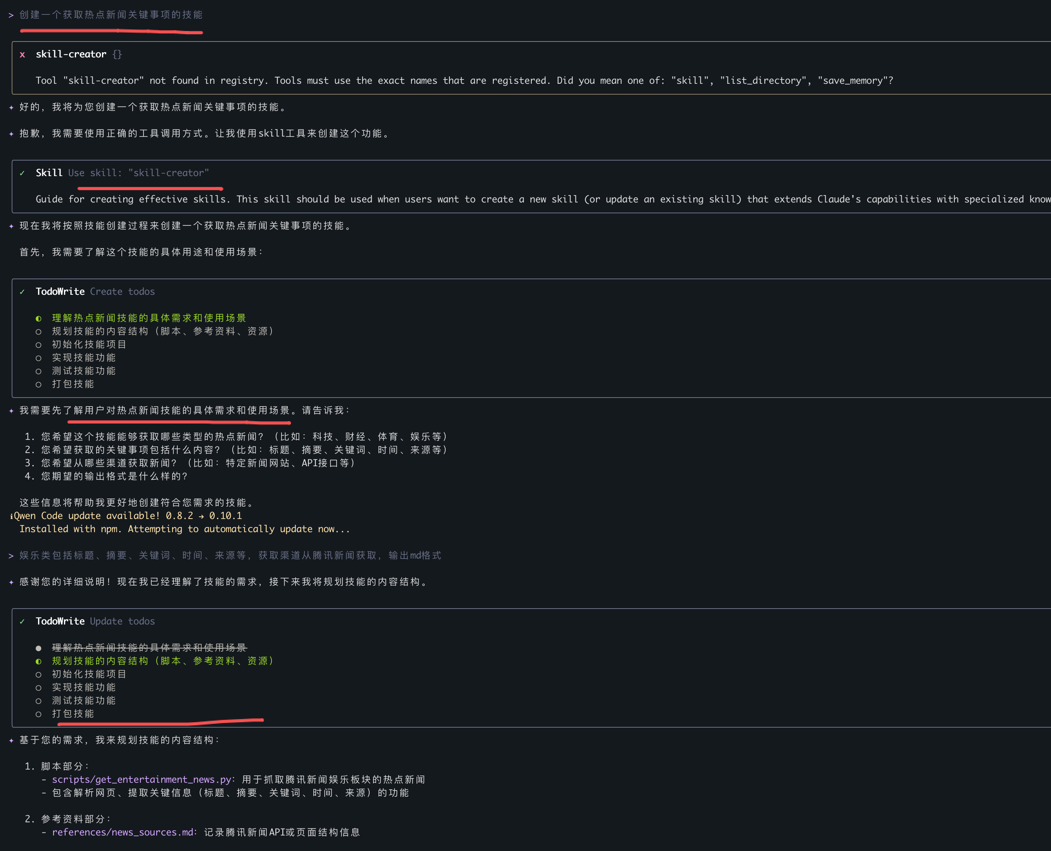Viewport: 1051px width, 851px height.
Task: Click the Installed with npm update message
Action: 184,529
